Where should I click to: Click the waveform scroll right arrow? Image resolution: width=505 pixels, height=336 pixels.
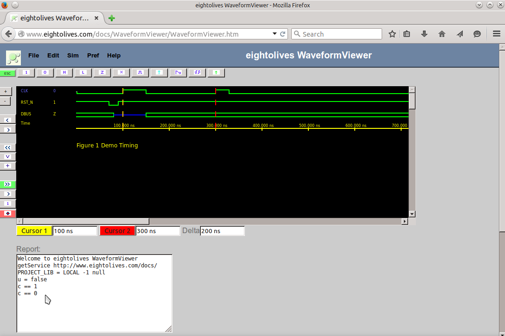405,222
